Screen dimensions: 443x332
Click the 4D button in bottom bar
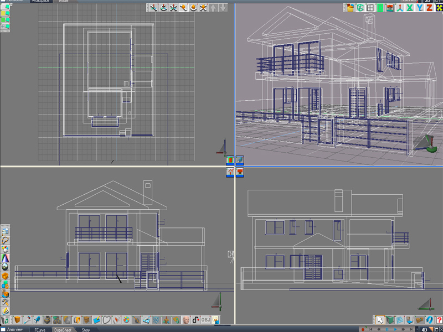(x=424, y=329)
